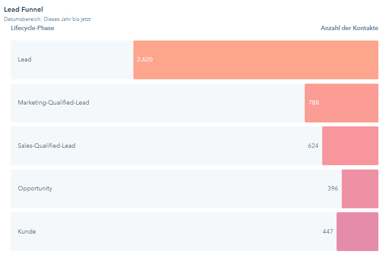The image size is (388, 258).
Task: Click the Sales-Qualified-Lead funnel bar
Action: tap(350, 146)
